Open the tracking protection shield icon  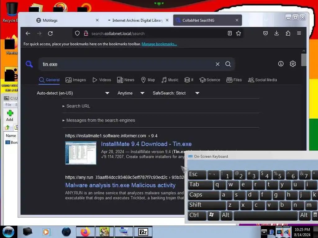[77, 33]
